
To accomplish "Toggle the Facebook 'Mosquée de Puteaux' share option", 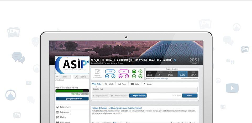I will tap(101, 96).
